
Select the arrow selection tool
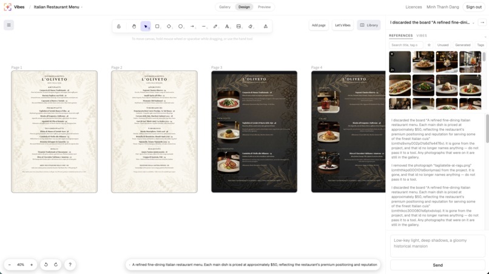click(146, 27)
